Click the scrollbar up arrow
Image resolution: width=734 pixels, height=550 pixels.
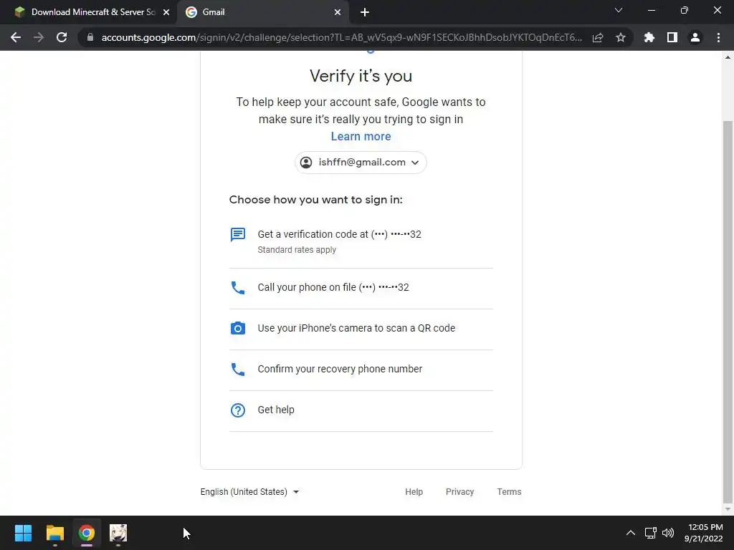pos(728,57)
